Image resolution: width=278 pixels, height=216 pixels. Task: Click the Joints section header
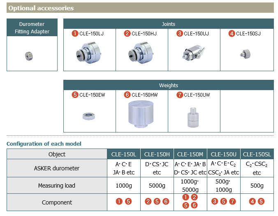168,24
